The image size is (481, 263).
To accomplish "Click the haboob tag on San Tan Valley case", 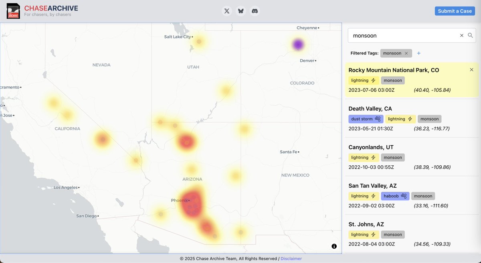I will coord(395,196).
